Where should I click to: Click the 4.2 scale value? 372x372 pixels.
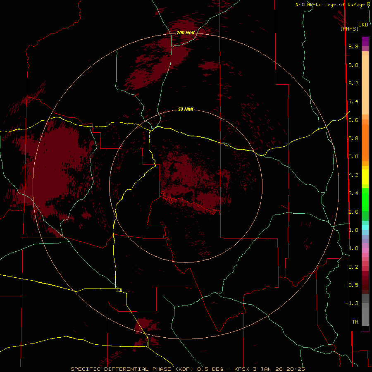tap(353, 175)
